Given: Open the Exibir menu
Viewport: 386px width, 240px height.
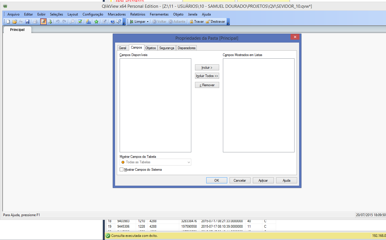Looking at the screenshot, I should pyautogui.click(x=41, y=14).
